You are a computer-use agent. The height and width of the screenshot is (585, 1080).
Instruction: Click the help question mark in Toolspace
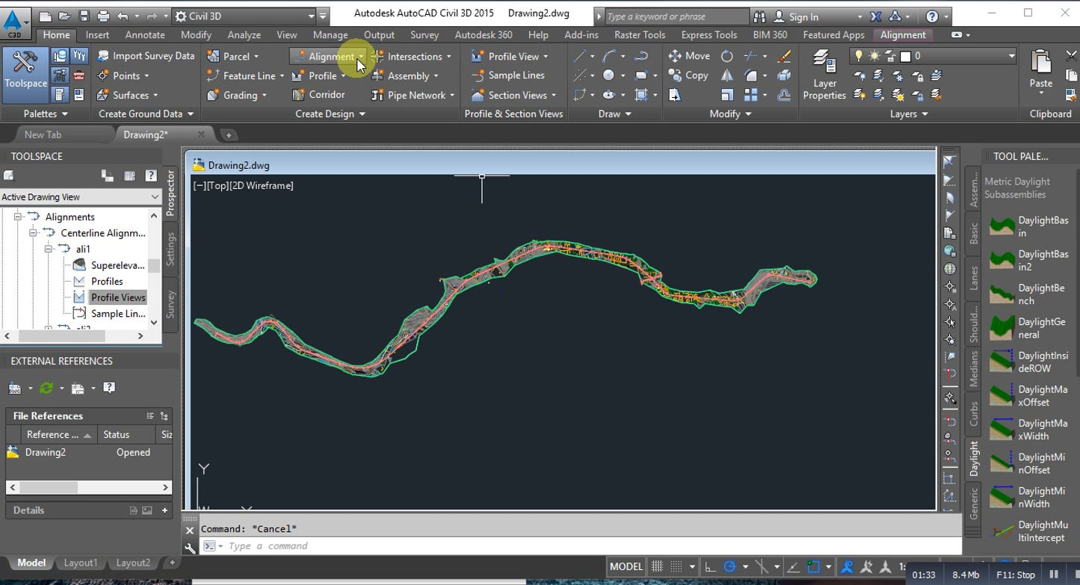coord(151,176)
